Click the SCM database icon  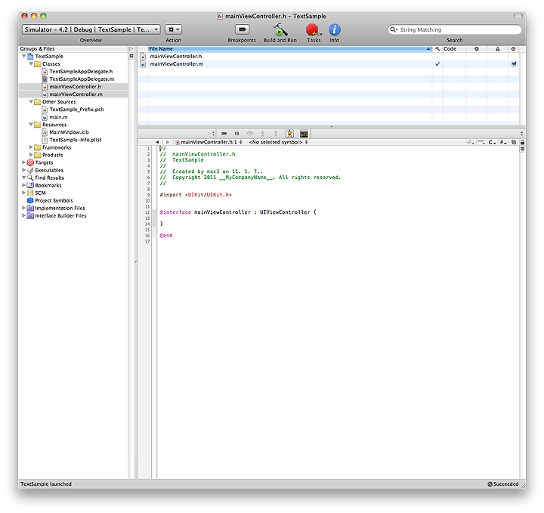[x=30, y=193]
